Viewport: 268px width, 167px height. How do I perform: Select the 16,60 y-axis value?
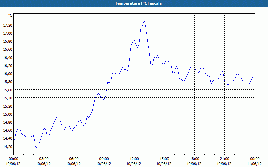[8, 49]
